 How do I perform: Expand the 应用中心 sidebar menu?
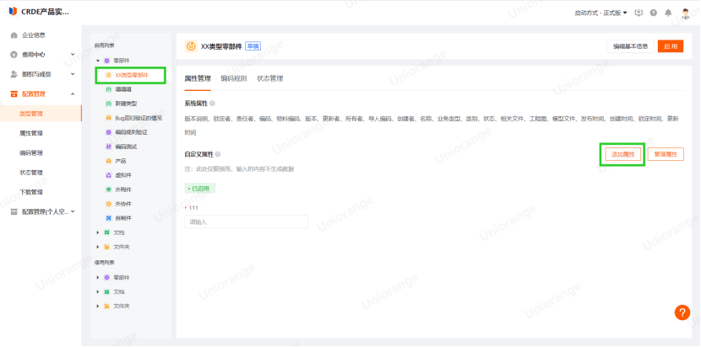tap(73, 54)
